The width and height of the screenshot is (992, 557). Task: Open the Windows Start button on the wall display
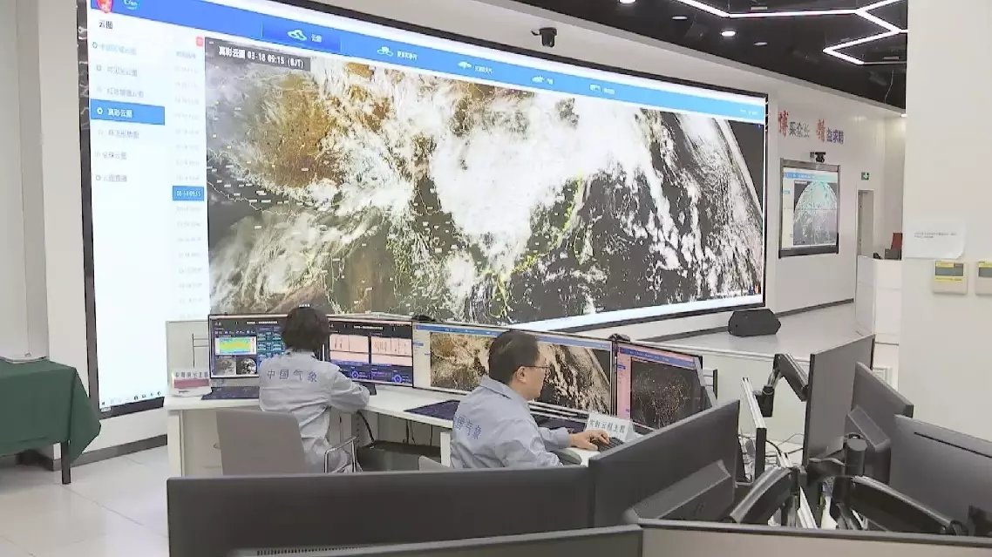pos(104,403)
